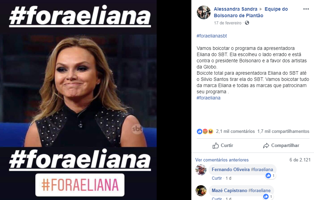The height and width of the screenshot is (200, 314).
Task: Click the angry reaction emoji icon
Action: [205, 131]
